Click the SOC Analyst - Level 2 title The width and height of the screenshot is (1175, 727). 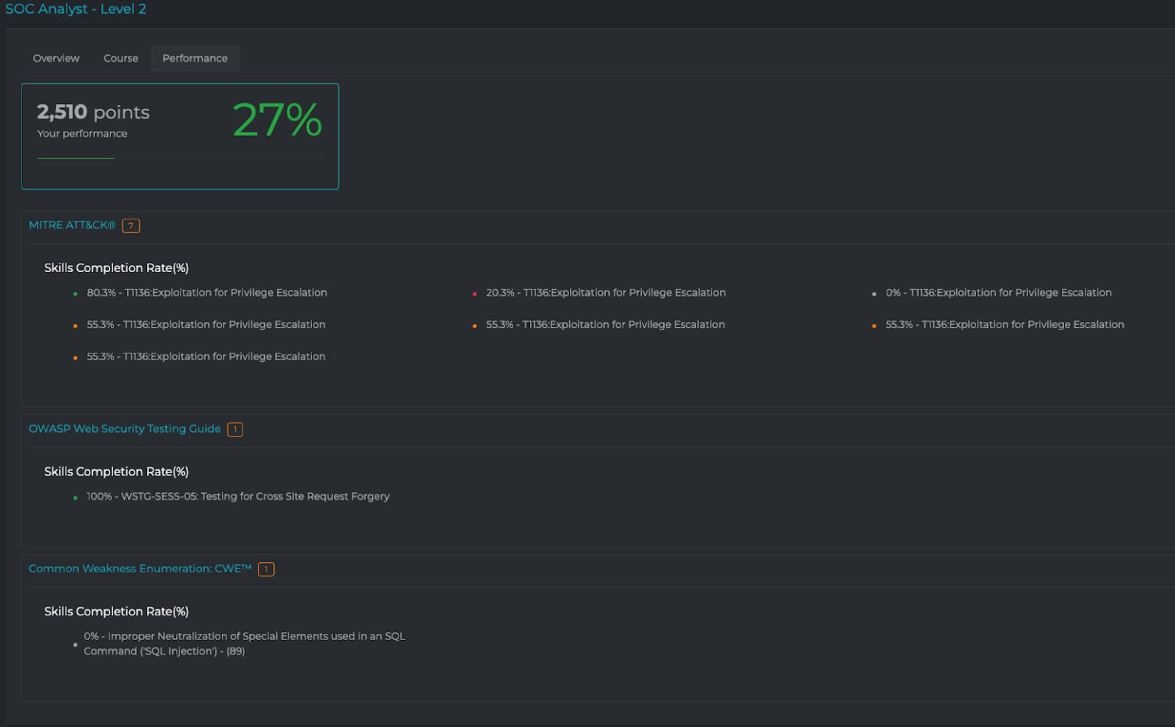[76, 9]
